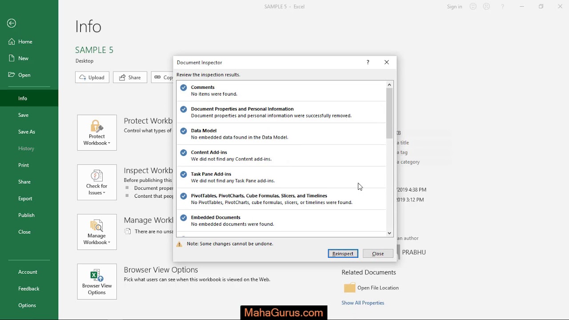The height and width of the screenshot is (320, 569).
Task: Click the 'Related Documents' heading
Action: pos(369,272)
